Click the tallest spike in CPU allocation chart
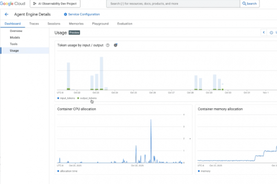Viewport: 277px width, 184px height. pyautogui.click(x=150, y=121)
